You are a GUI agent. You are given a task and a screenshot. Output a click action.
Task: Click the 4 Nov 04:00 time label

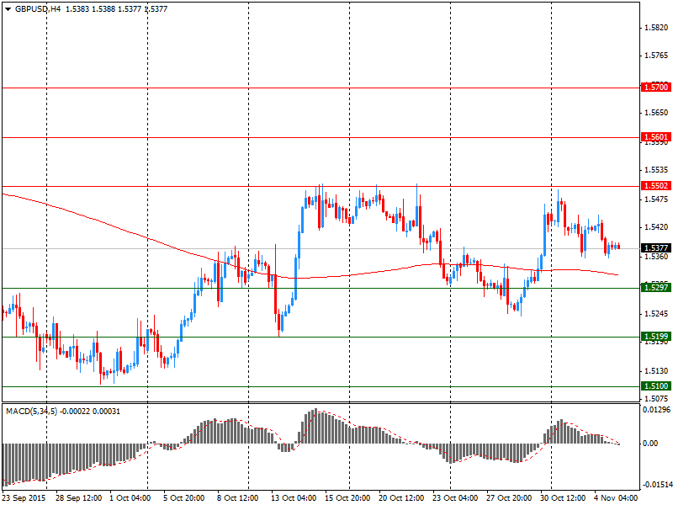[x=616, y=498]
